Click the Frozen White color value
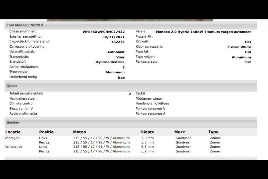Viewport: 268px width, 179px height. coord(239,47)
